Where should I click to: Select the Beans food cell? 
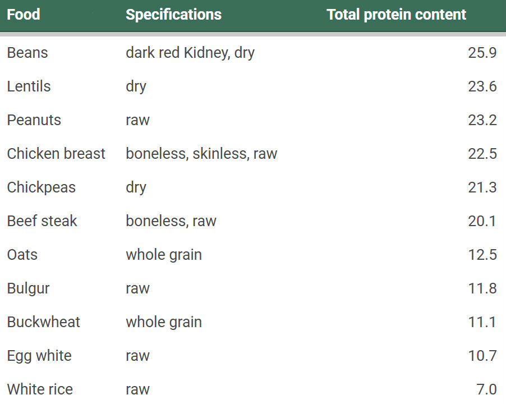pyautogui.click(x=27, y=53)
